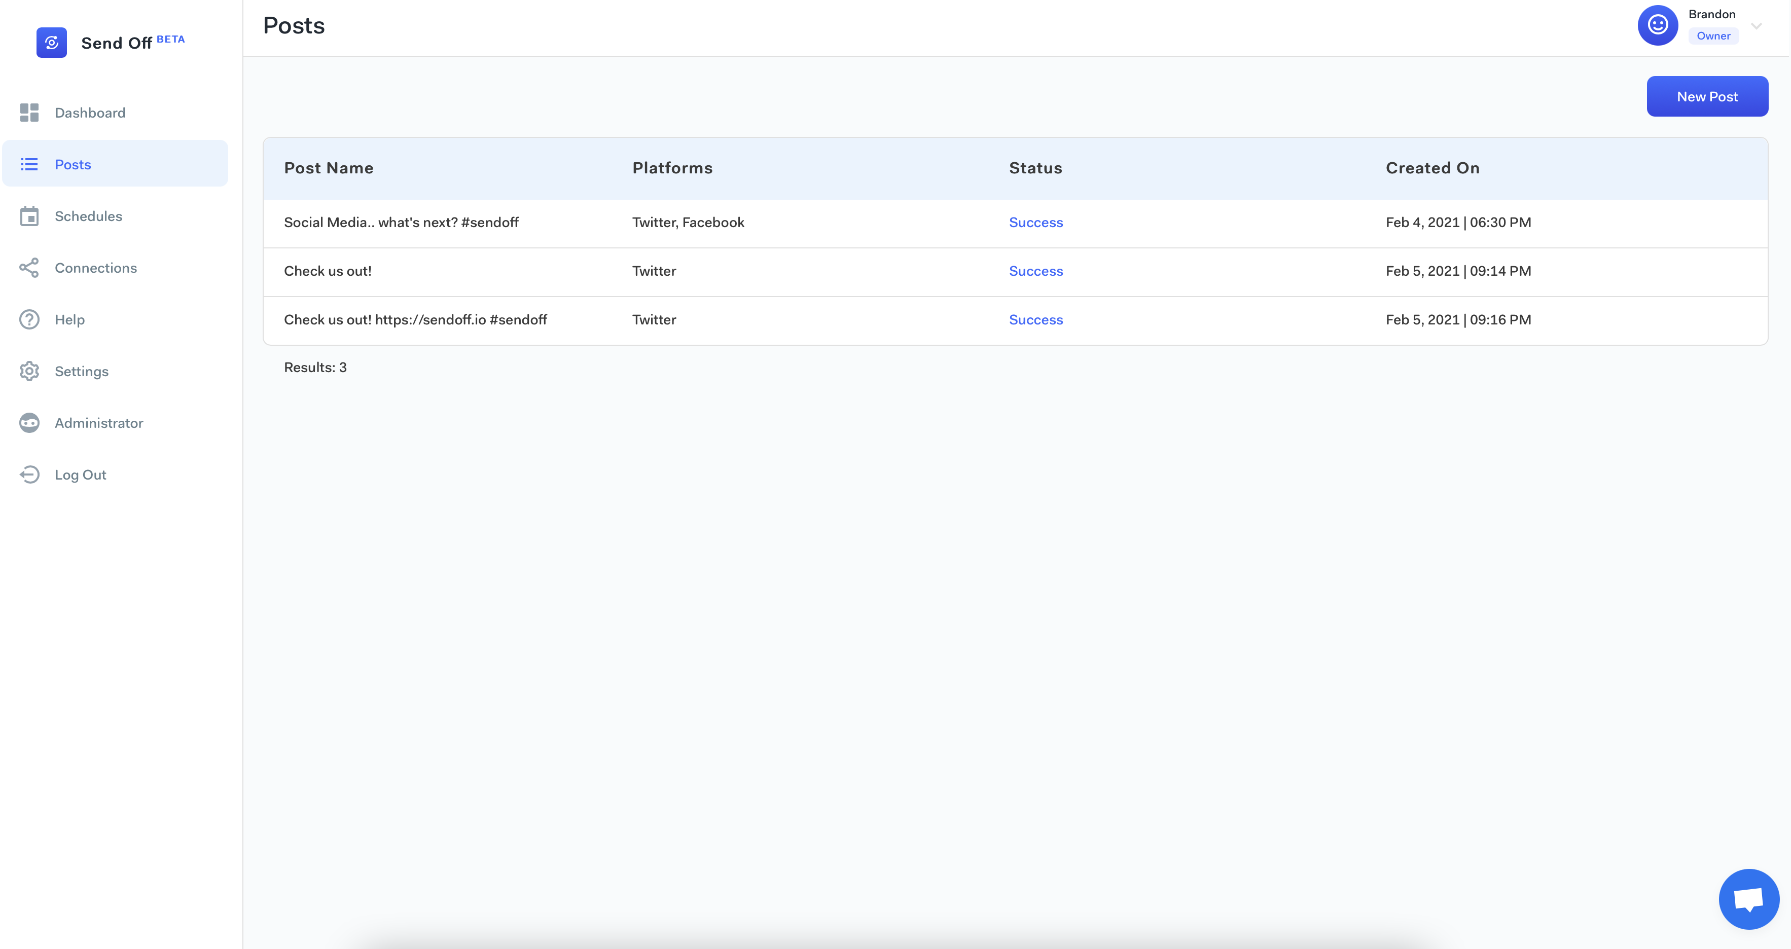Click the Owner role badge
Image resolution: width=1791 pixels, height=949 pixels.
1713,36
